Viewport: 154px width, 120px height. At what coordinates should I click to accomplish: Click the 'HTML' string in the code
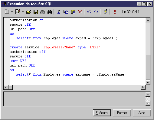click(x=94, y=47)
